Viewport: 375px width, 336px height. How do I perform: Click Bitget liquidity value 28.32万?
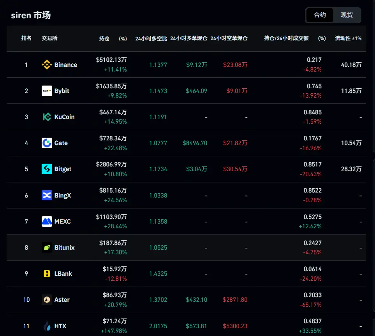351,169
